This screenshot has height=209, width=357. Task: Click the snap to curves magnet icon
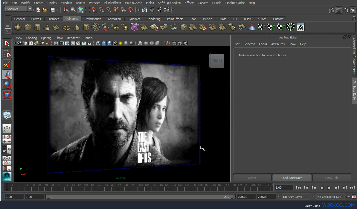pos(102,10)
